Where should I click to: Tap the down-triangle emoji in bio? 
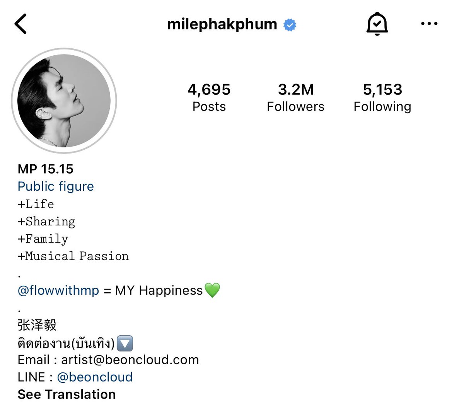coord(125,343)
